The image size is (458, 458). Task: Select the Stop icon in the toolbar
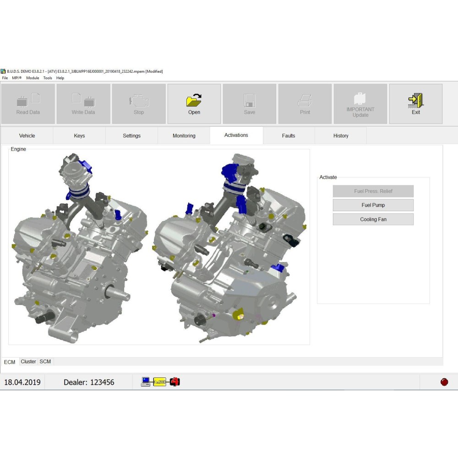tap(139, 103)
